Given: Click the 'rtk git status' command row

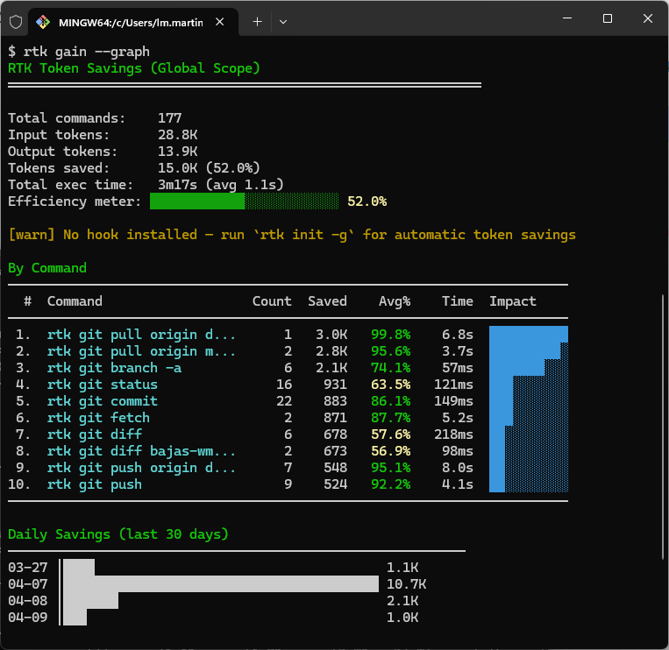Looking at the screenshot, I should point(103,385).
